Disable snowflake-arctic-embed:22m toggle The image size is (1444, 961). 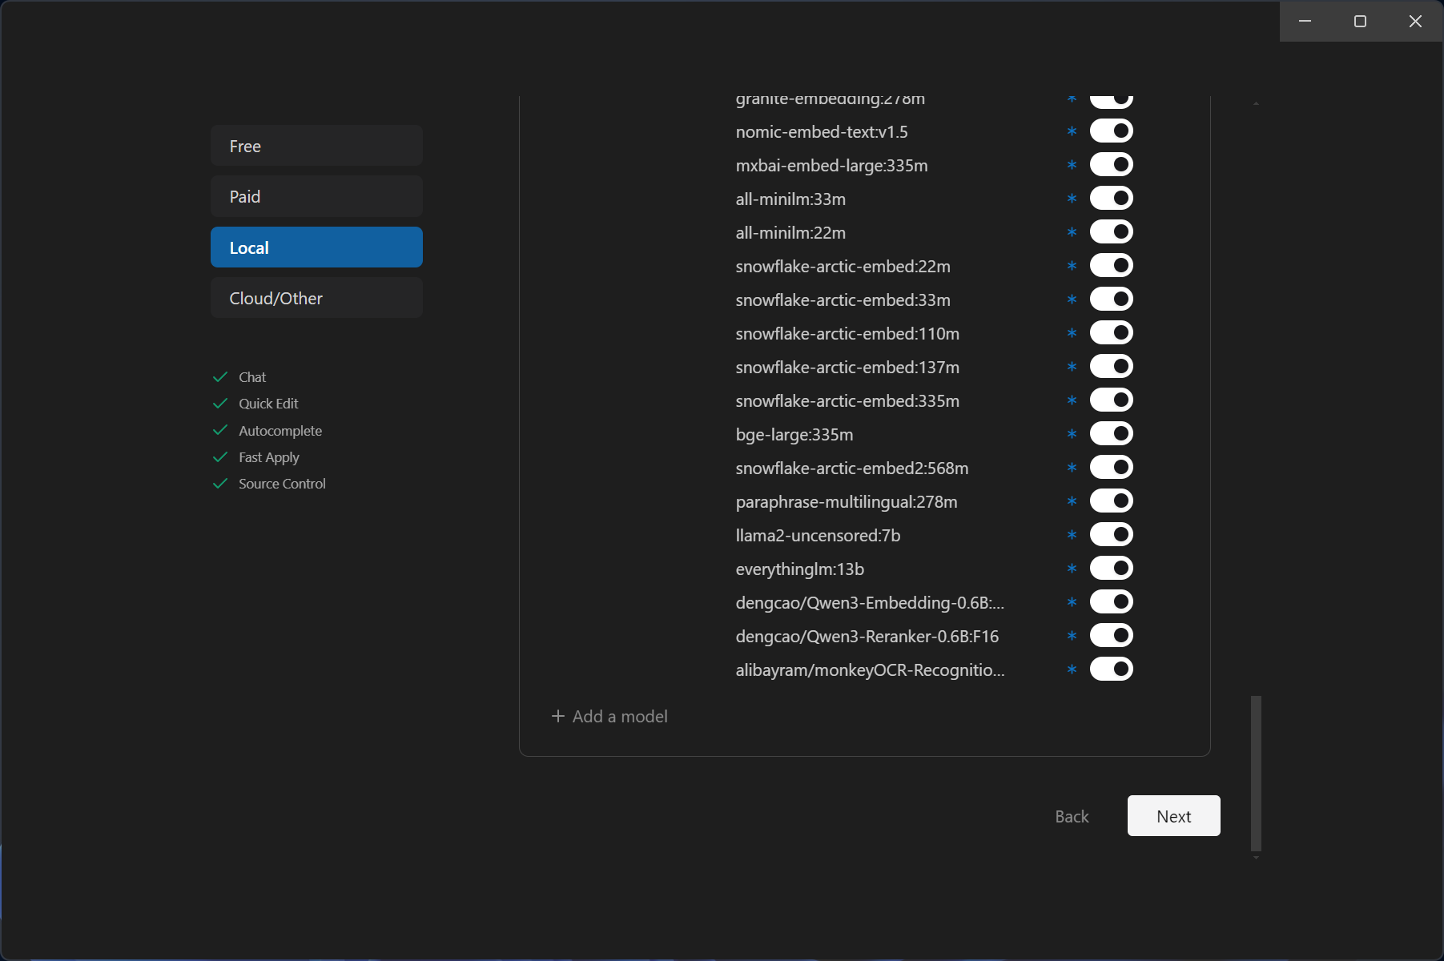coord(1112,265)
